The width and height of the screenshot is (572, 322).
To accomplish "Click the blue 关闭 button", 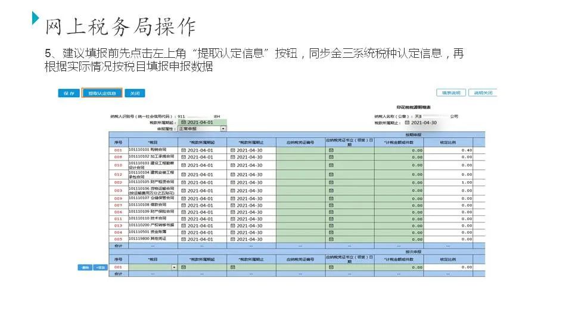I will [x=135, y=94].
